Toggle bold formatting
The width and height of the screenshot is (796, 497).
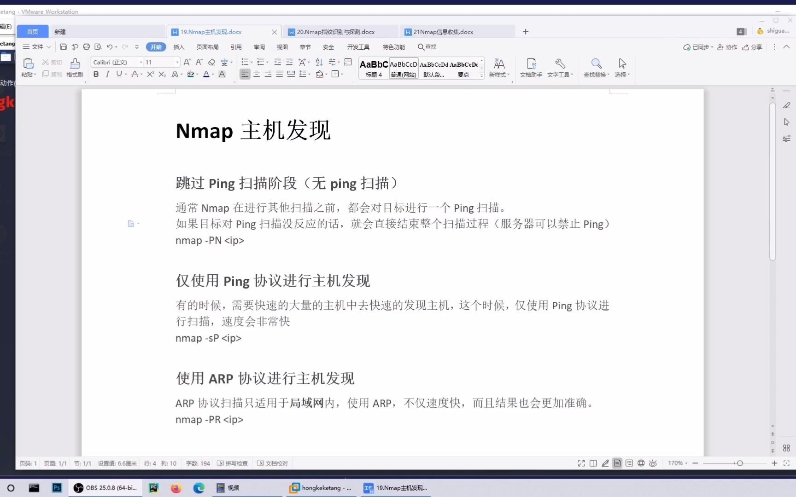pos(96,74)
